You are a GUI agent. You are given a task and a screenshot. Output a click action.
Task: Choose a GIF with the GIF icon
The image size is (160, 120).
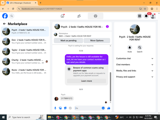pos(70,108)
